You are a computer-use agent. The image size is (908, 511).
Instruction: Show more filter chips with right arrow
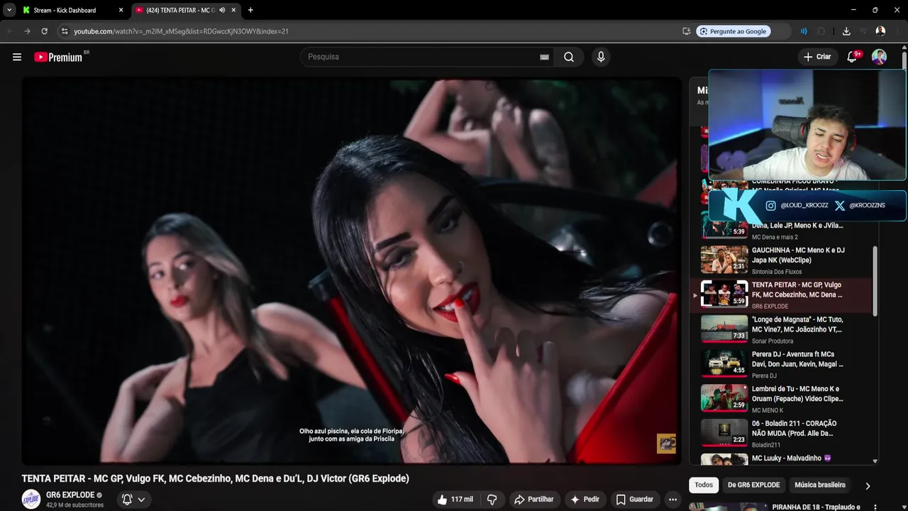[x=868, y=485]
